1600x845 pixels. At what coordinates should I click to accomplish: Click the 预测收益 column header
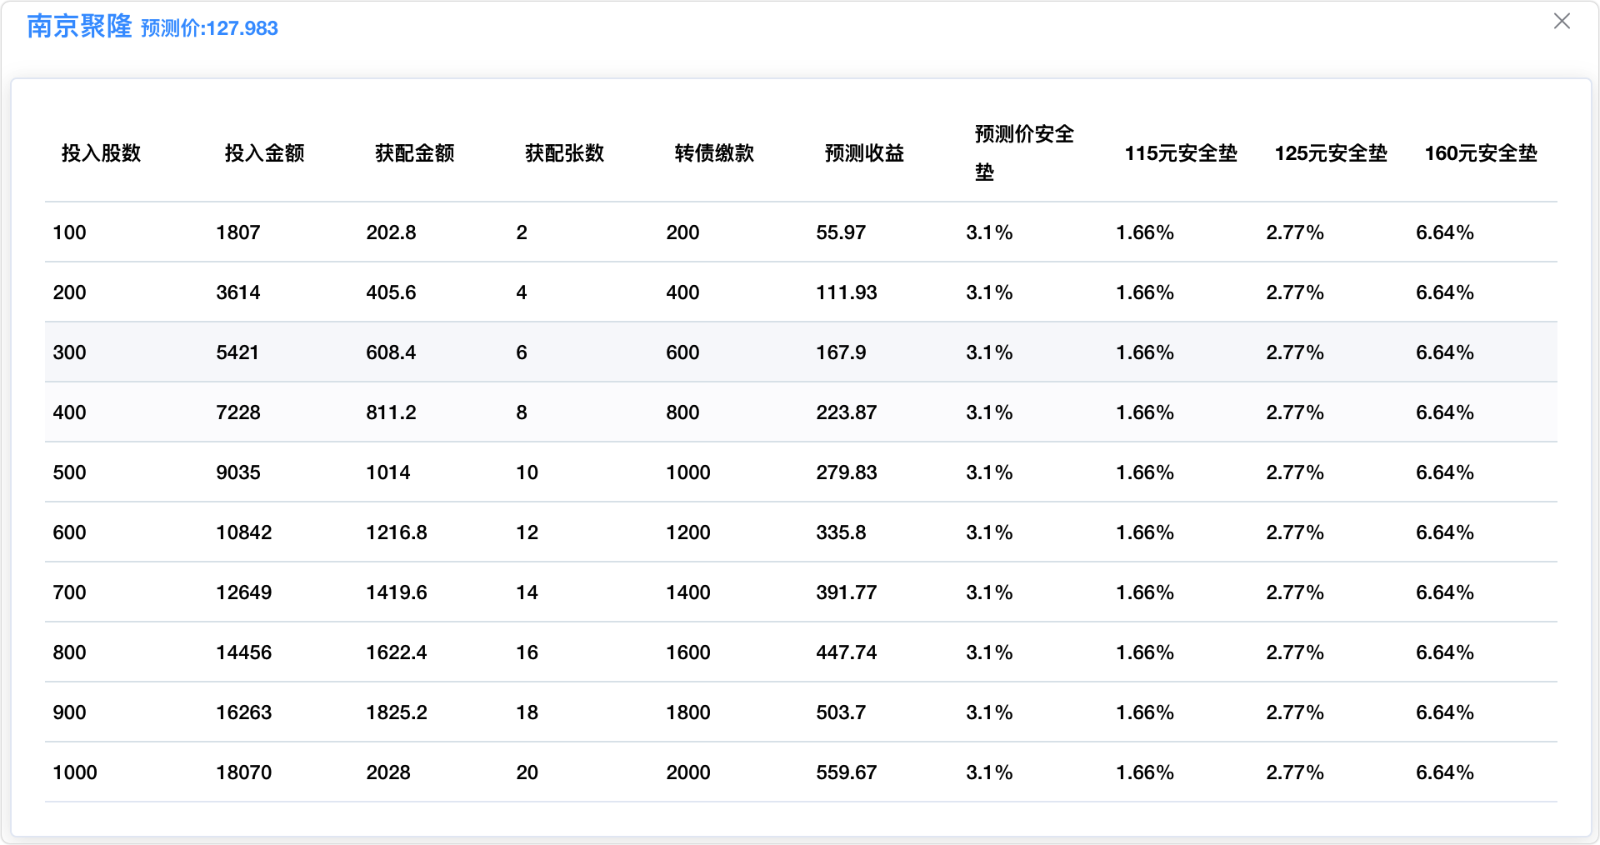[864, 153]
